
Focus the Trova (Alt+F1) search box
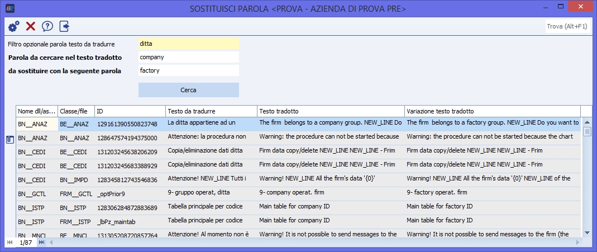point(567,26)
